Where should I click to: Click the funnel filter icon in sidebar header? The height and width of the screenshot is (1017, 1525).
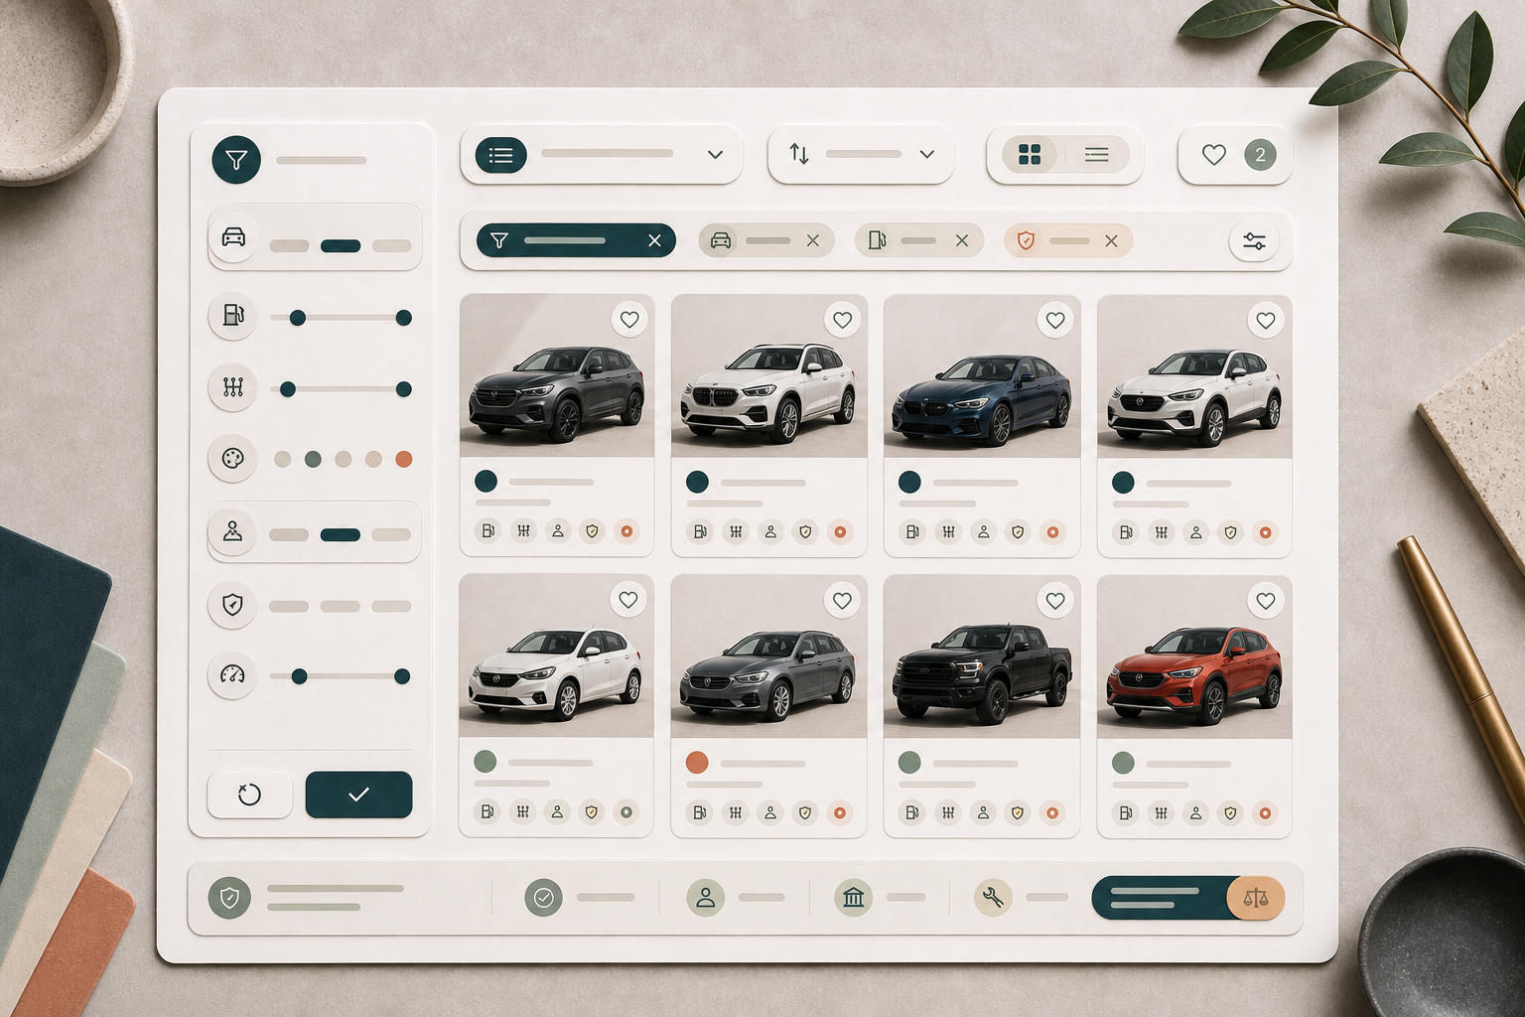click(236, 159)
